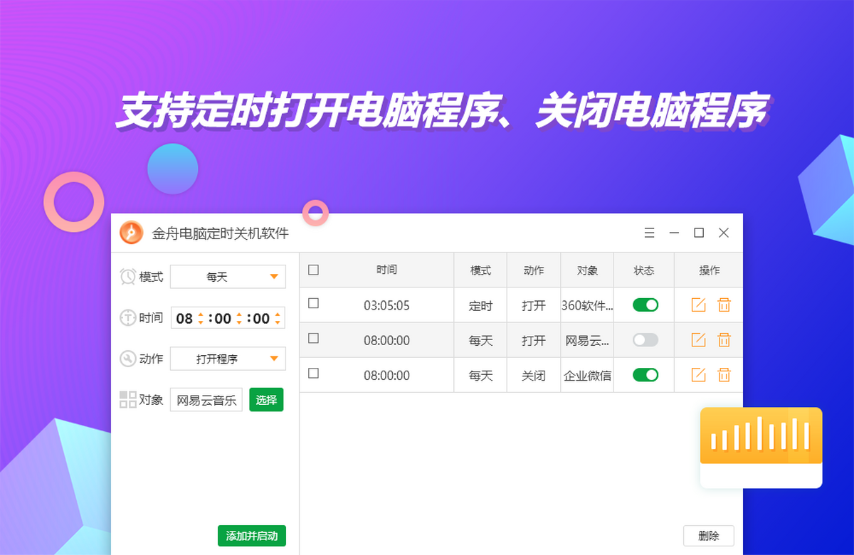This screenshot has height=555, width=854.
Task: Check the select-all checkbox in table header
Action: pos(313,270)
